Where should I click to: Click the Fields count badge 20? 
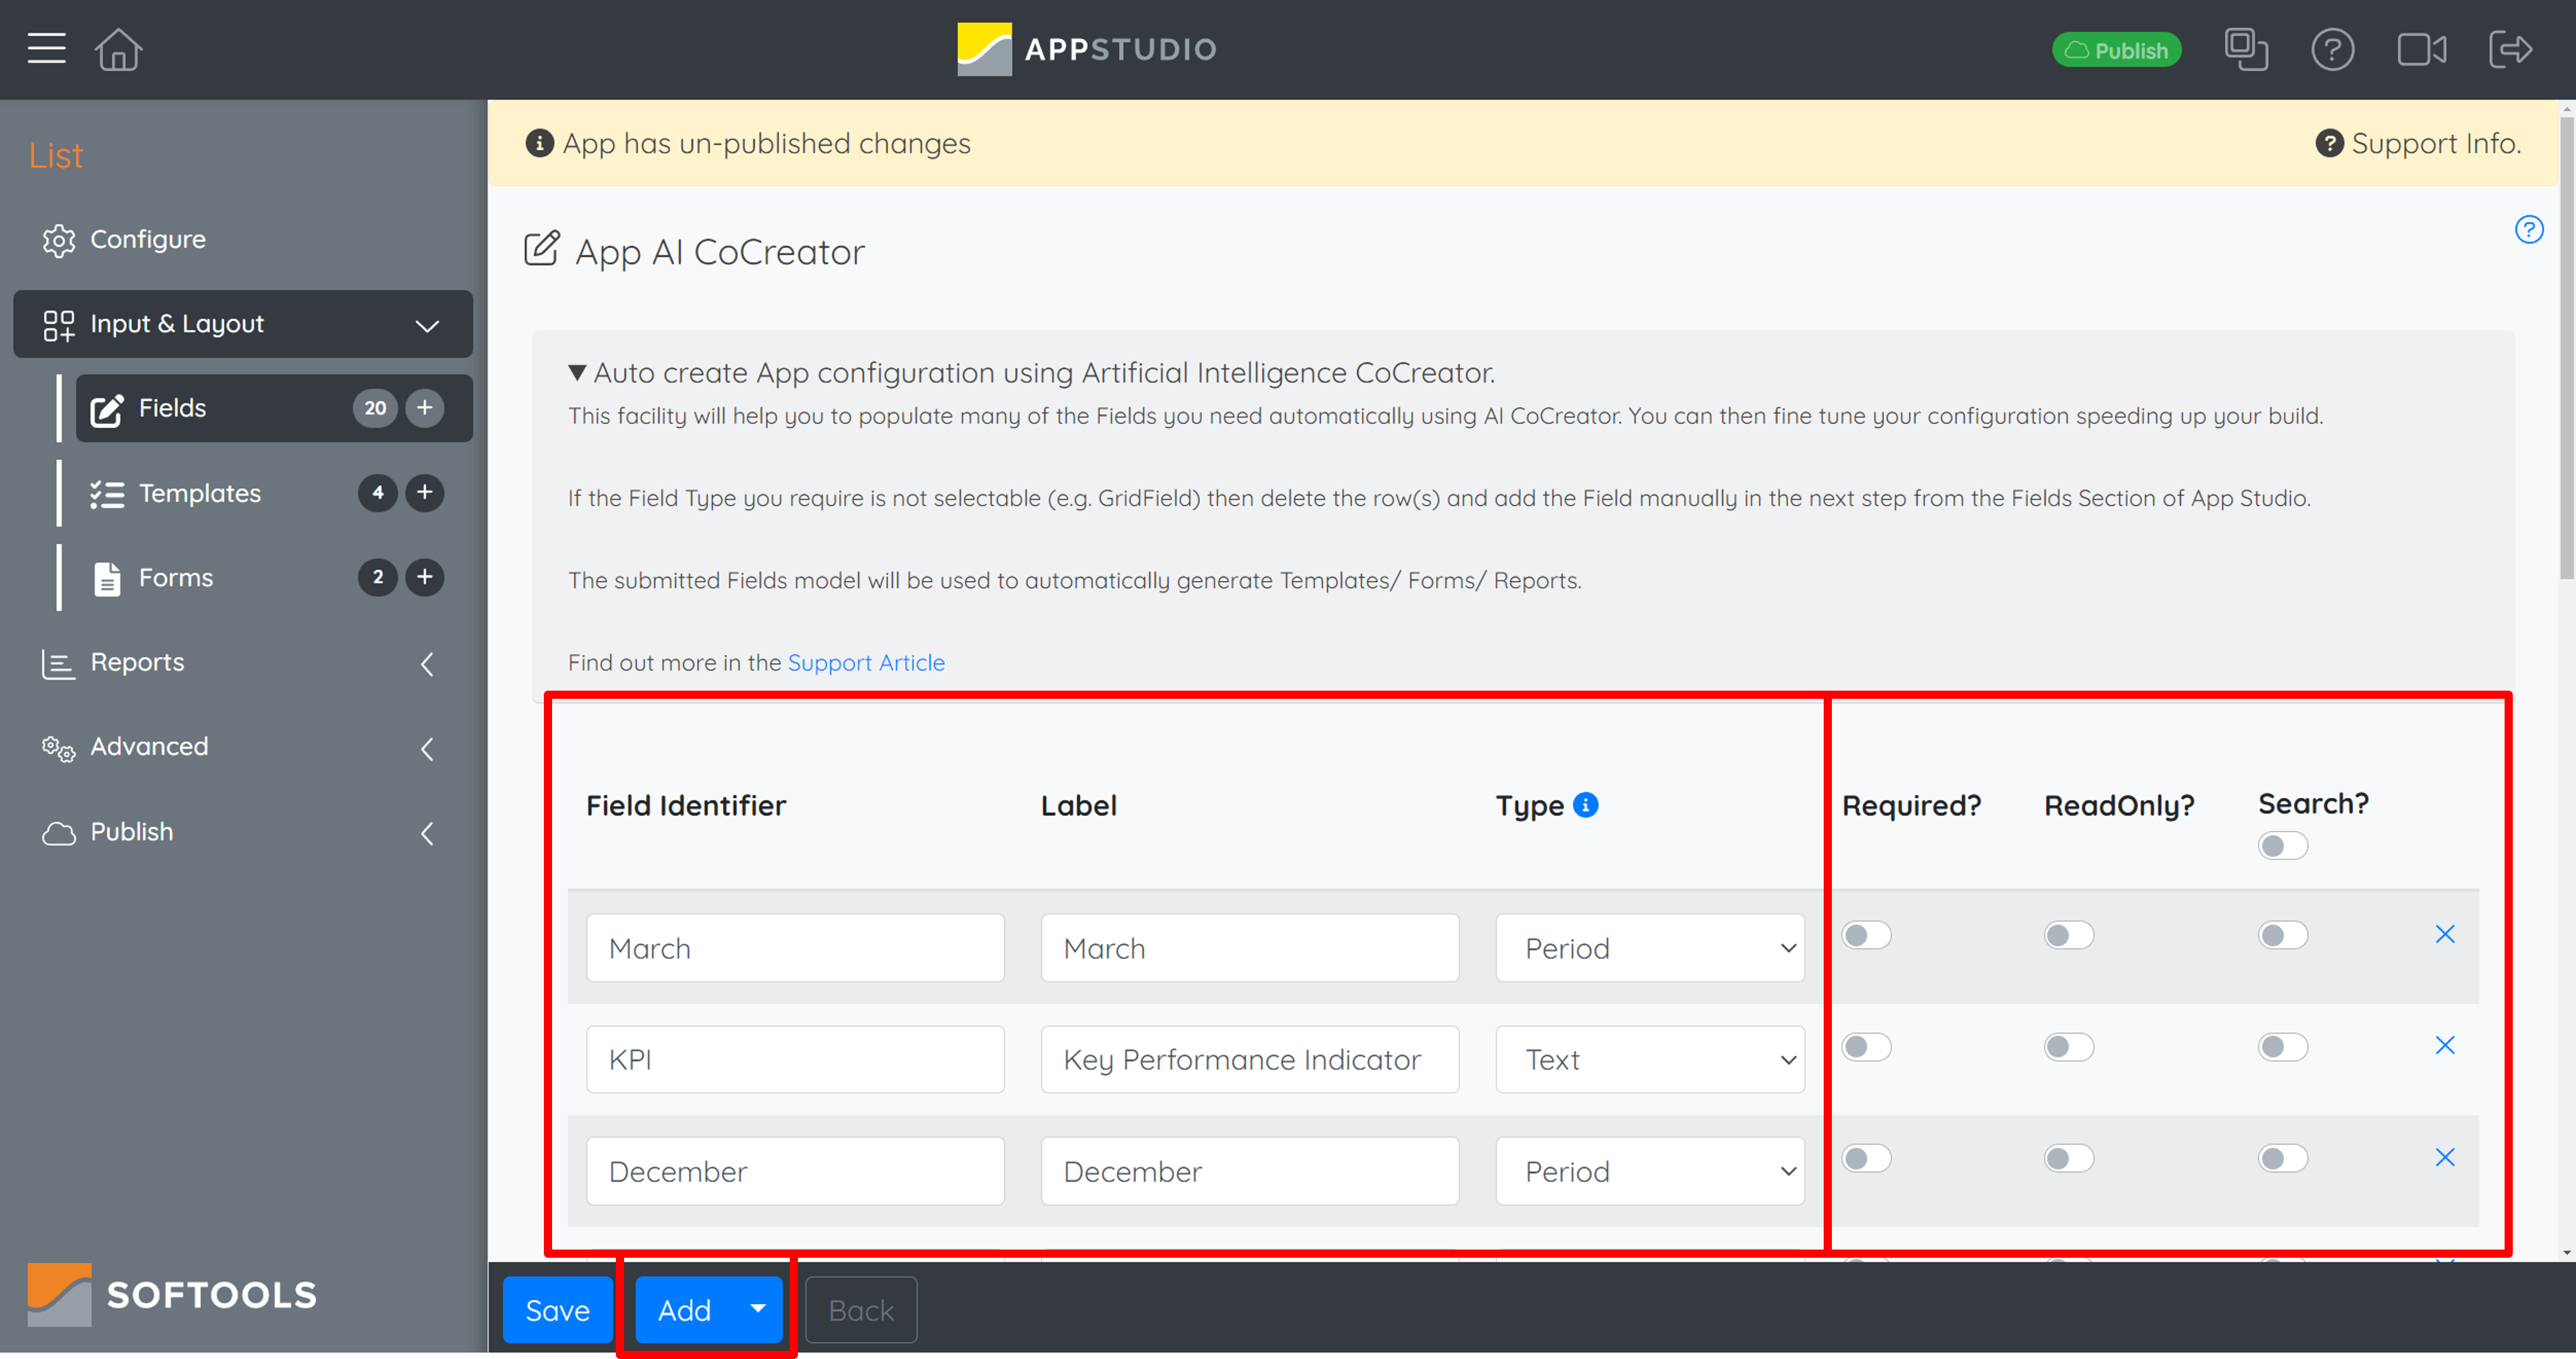[x=375, y=407]
